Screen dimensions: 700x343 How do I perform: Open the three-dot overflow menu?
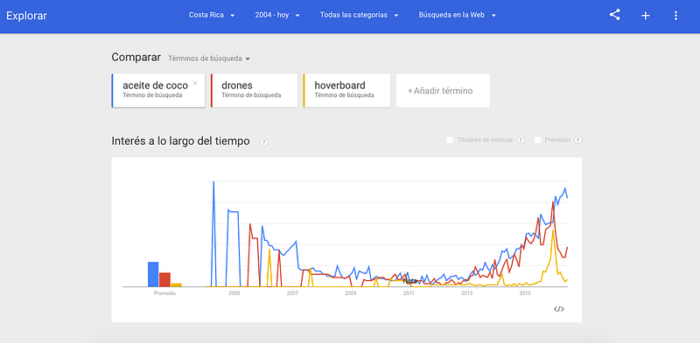coord(675,16)
